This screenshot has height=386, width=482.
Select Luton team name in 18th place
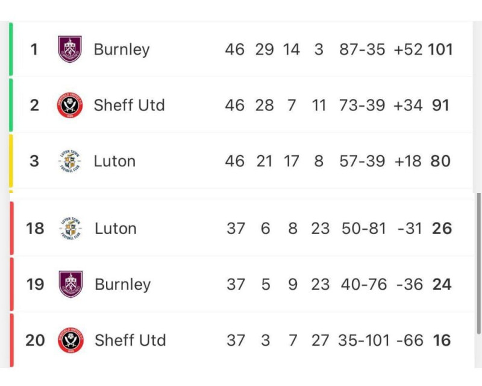[x=116, y=229]
